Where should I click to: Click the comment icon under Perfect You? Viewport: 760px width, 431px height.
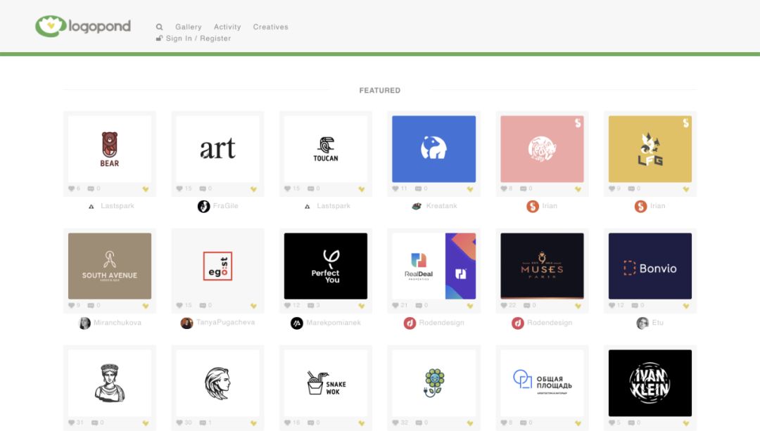coord(311,306)
